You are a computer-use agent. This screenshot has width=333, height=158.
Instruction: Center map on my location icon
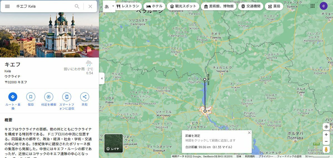(326, 127)
